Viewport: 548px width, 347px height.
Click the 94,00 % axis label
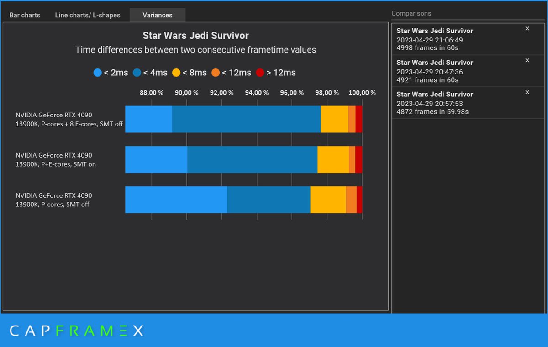257,93
